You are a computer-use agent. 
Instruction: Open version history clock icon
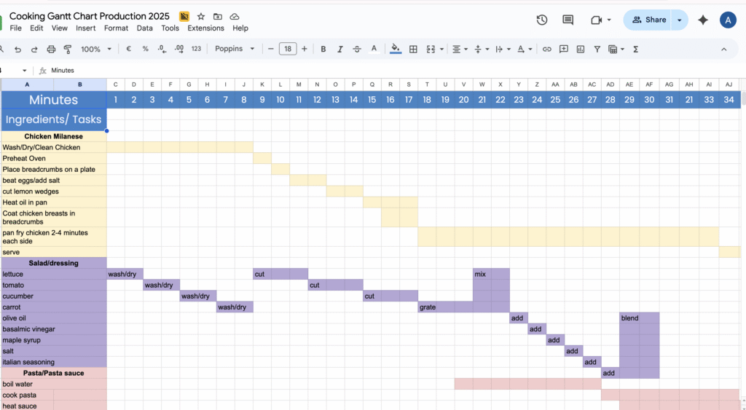click(542, 20)
